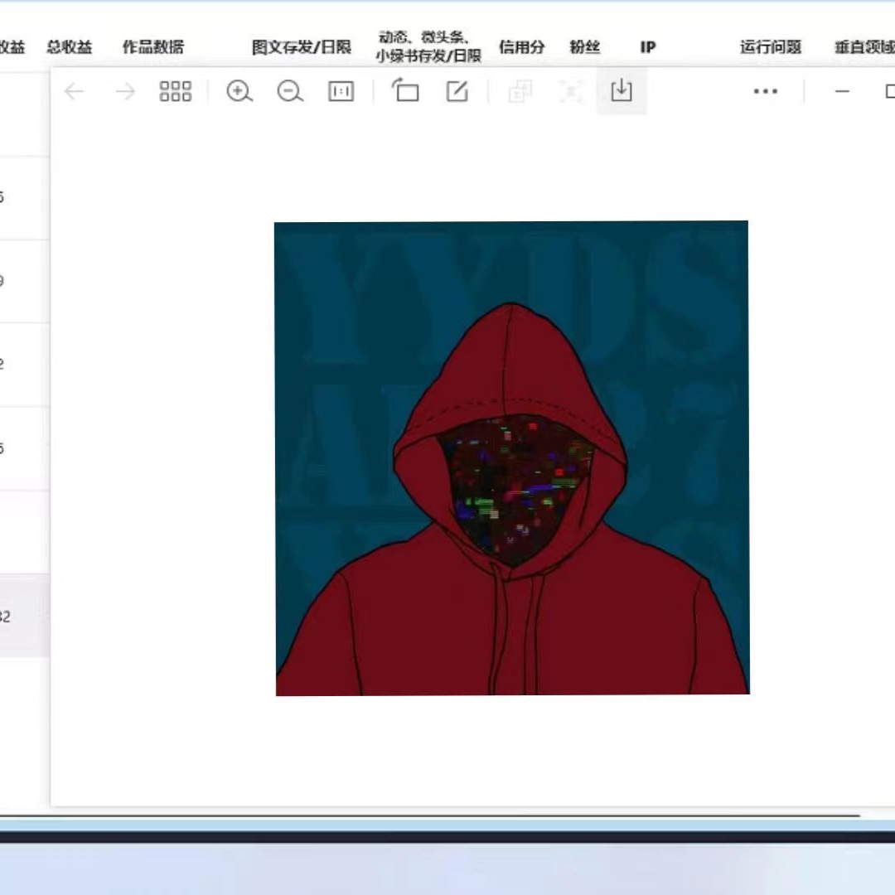Open the edit image pencil icon

457,91
